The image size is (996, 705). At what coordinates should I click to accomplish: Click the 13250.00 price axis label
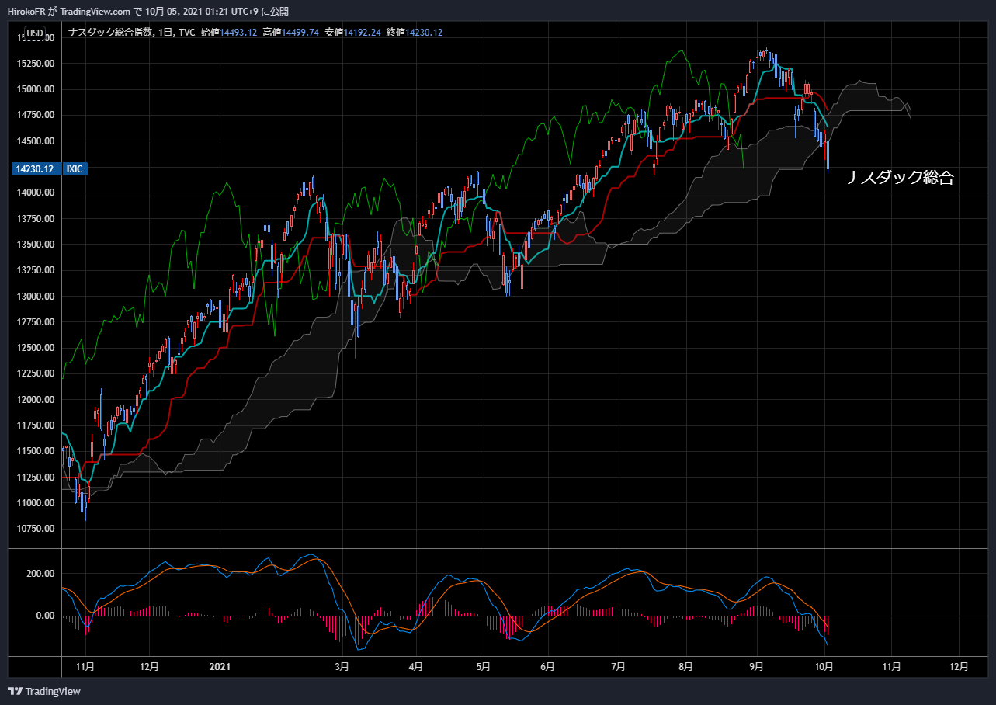point(34,270)
